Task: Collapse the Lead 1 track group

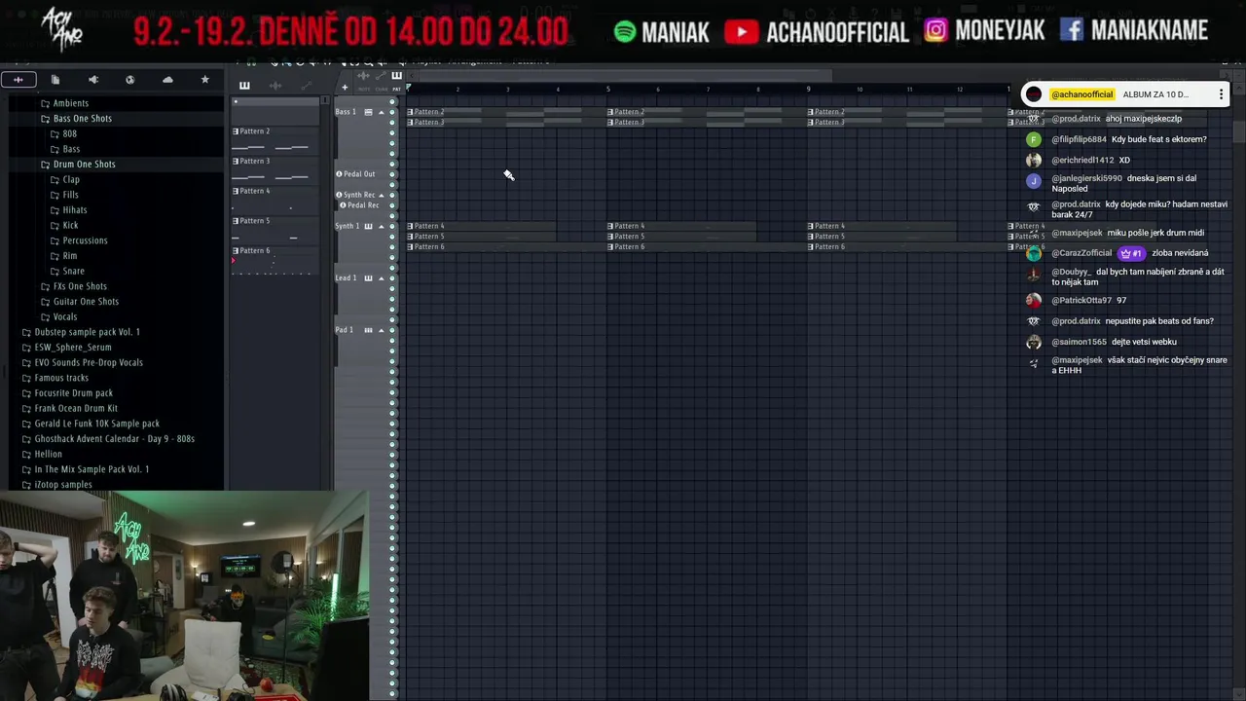Action: (382, 278)
